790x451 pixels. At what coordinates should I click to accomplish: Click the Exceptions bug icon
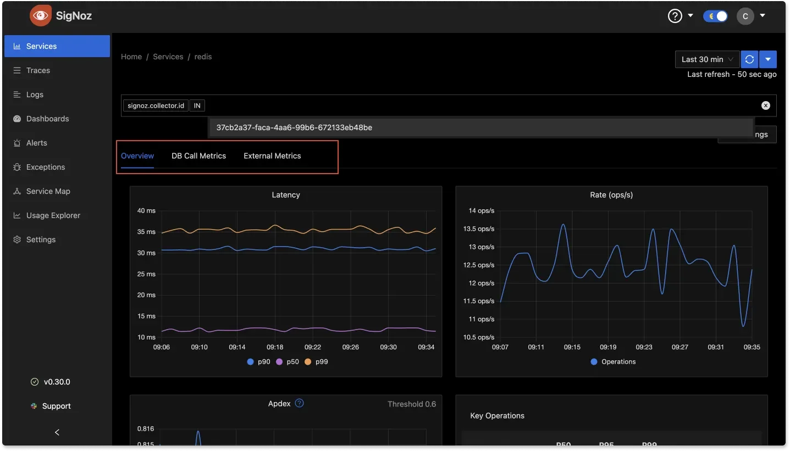pos(17,167)
